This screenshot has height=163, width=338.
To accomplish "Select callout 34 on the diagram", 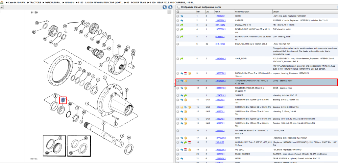I will pos(109,48).
